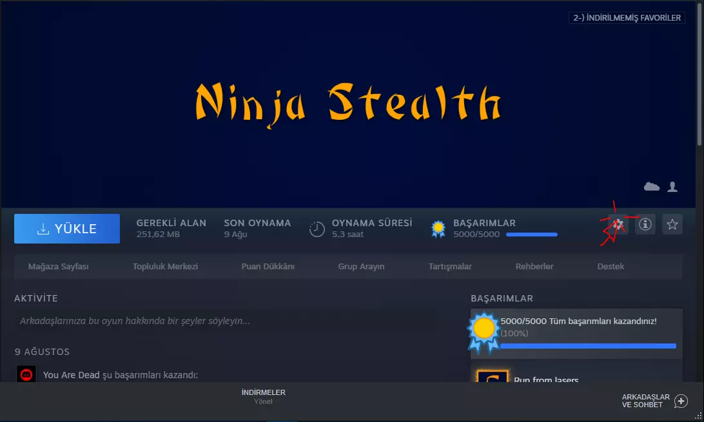Click the GEREKLİ ALAN 251,62 MB text
704x422 pixels.
[x=171, y=229]
